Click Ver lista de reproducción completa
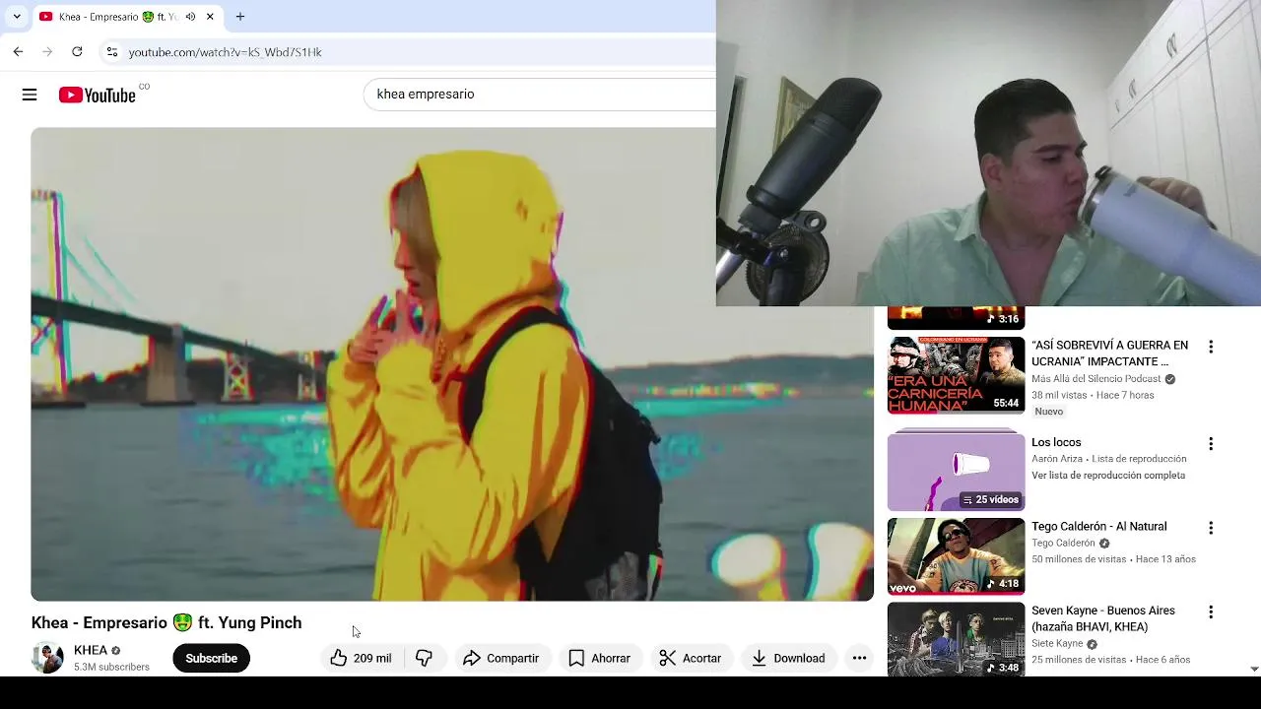The image size is (1261, 709). 1108,476
